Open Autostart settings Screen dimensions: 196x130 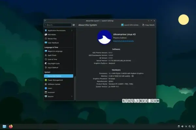click(58, 92)
